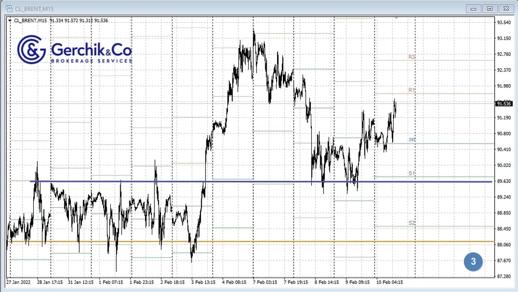The width and height of the screenshot is (518, 292).
Task: Click the S2 support level label
Action: 411,223
